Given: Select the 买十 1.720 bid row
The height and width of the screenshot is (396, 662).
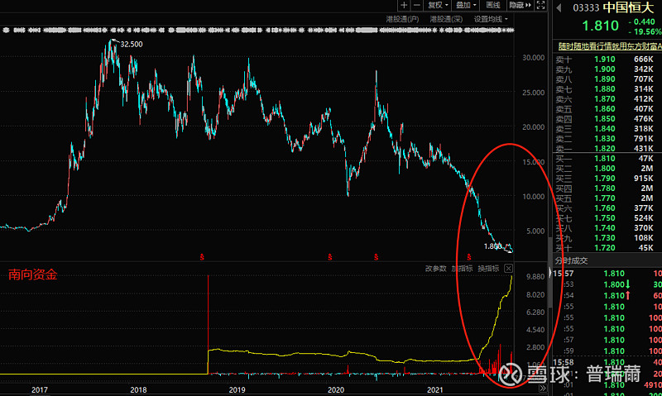Looking at the screenshot, I should (x=607, y=247).
